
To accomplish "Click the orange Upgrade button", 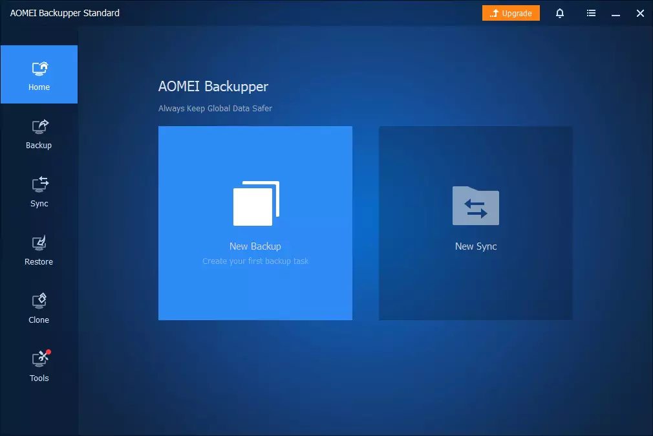I will 511,13.
